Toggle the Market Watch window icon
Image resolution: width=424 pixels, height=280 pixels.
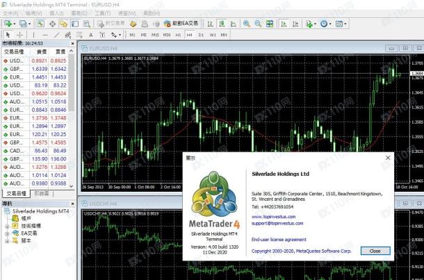point(41,24)
